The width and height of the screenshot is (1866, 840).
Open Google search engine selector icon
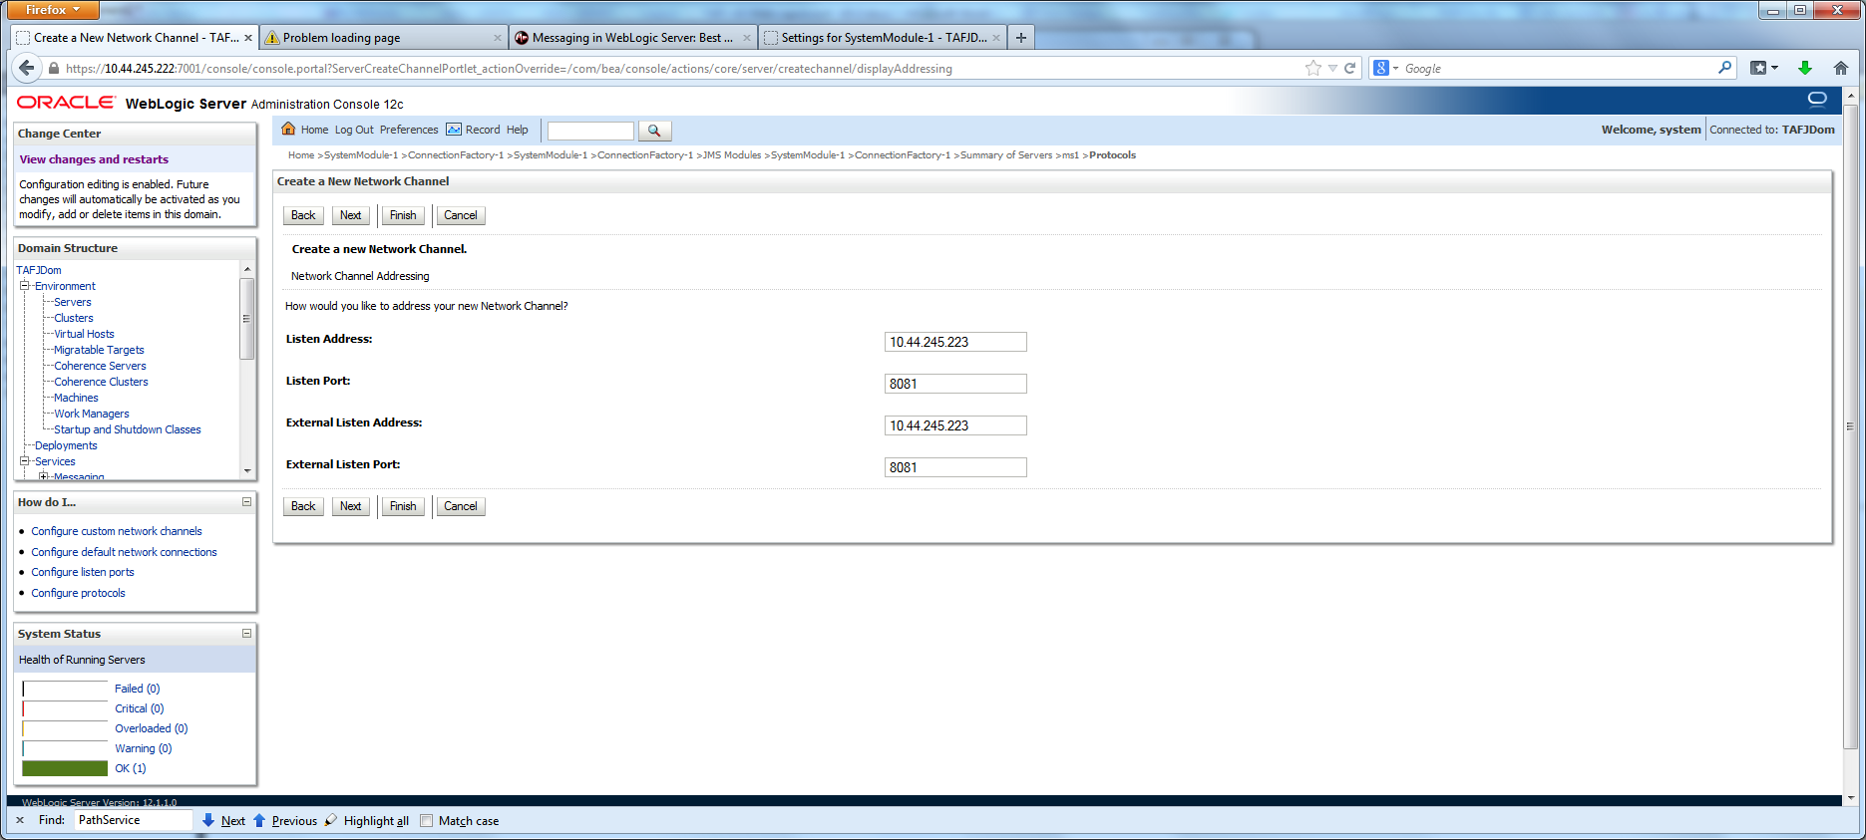point(1381,68)
